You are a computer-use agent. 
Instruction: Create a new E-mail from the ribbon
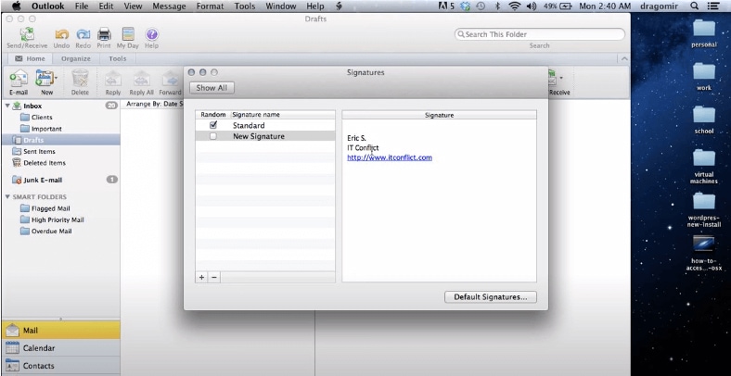pyautogui.click(x=19, y=78)
